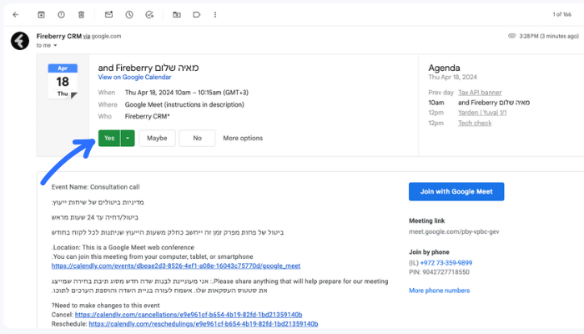
Task: Report this email as spam
Action: coord(61,14)
